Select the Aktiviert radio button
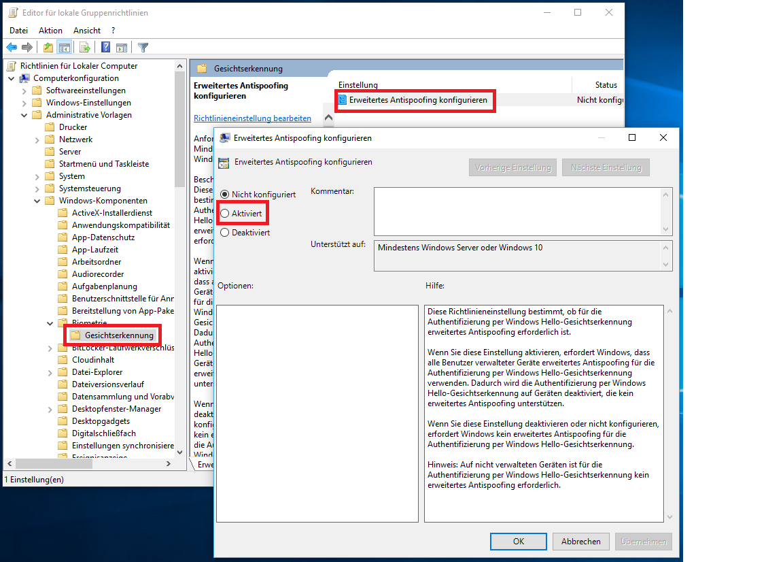The width and height of the screenshot is (783, 562). point(225,214)
